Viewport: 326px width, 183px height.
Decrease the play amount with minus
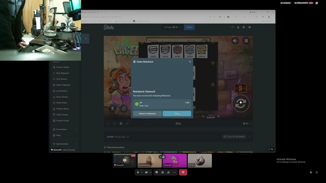[203, 116]
